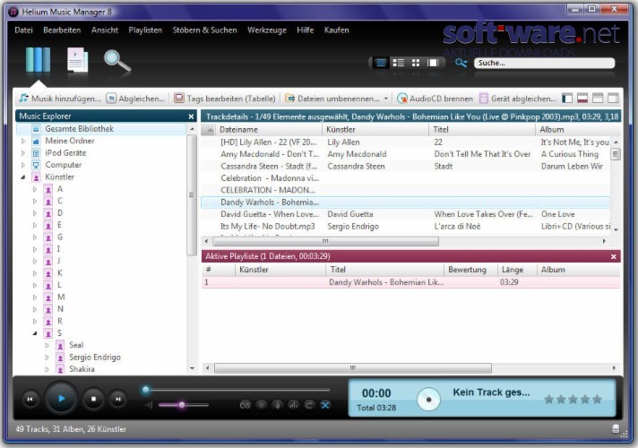Click the search options key icon
The width and height of the screenshot is (638, 448).
[461, 63]
